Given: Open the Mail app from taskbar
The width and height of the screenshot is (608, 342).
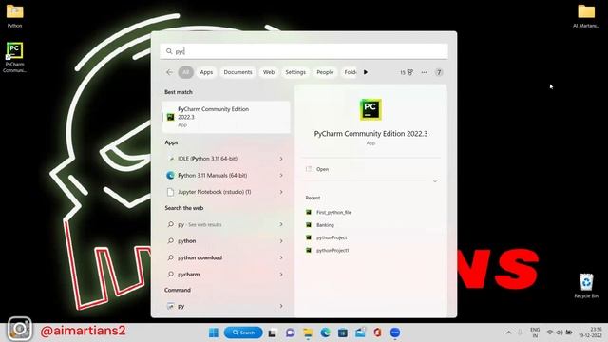Looking at the screenshot, I should [360, 332].
